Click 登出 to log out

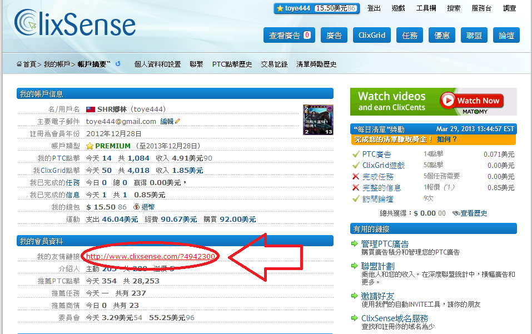tap(374, 8)
